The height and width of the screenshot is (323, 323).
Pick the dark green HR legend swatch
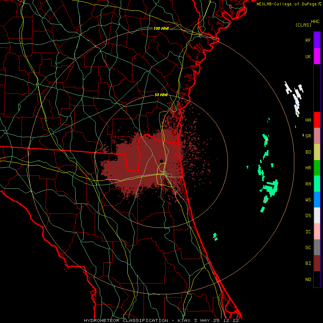tap(317, 168)
